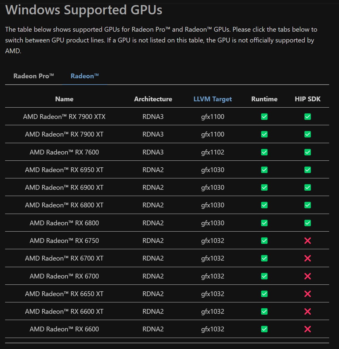This screenshot has height=349, width=339.
Task: Select AMD Radeon RX 6650 XT name
Action: (x=64, y=294)
